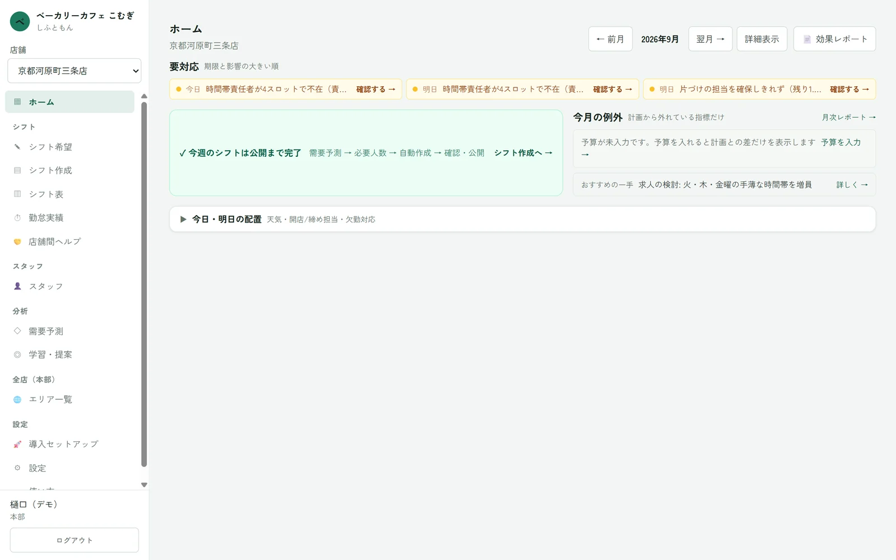
Task: Click the 樋口（デモ） user name
Action: (34, 505)
